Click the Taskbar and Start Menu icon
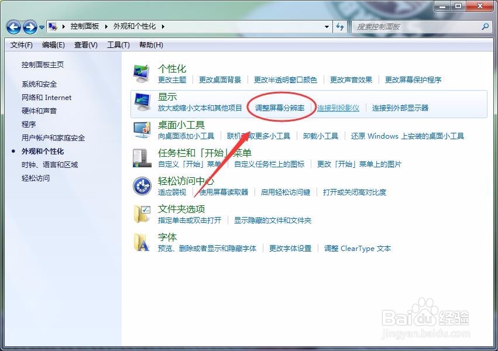 [142, 158]
